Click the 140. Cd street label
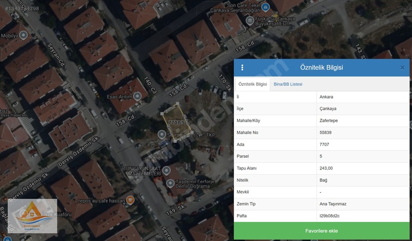The image size is (412, 241). [x=150, y=85]
